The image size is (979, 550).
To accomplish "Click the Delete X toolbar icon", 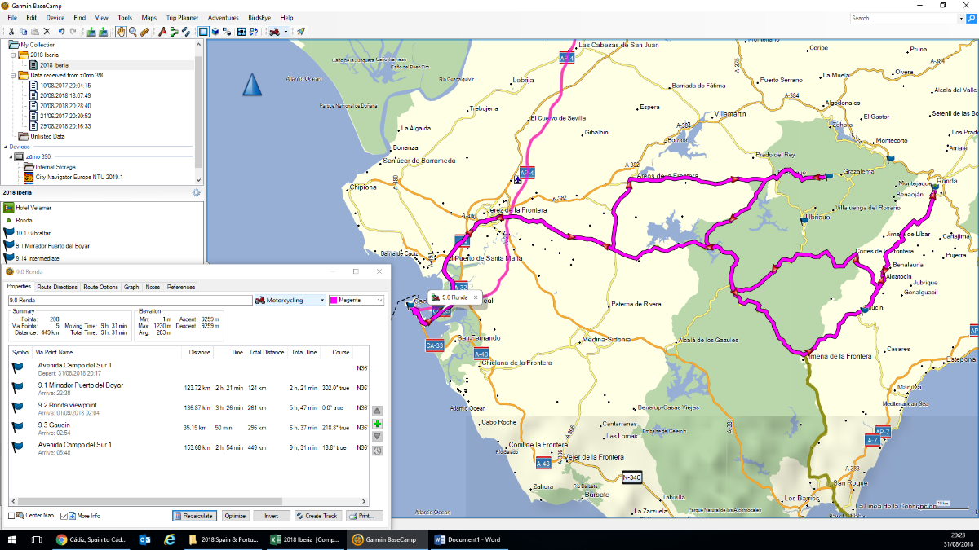I will coord(47,32).
